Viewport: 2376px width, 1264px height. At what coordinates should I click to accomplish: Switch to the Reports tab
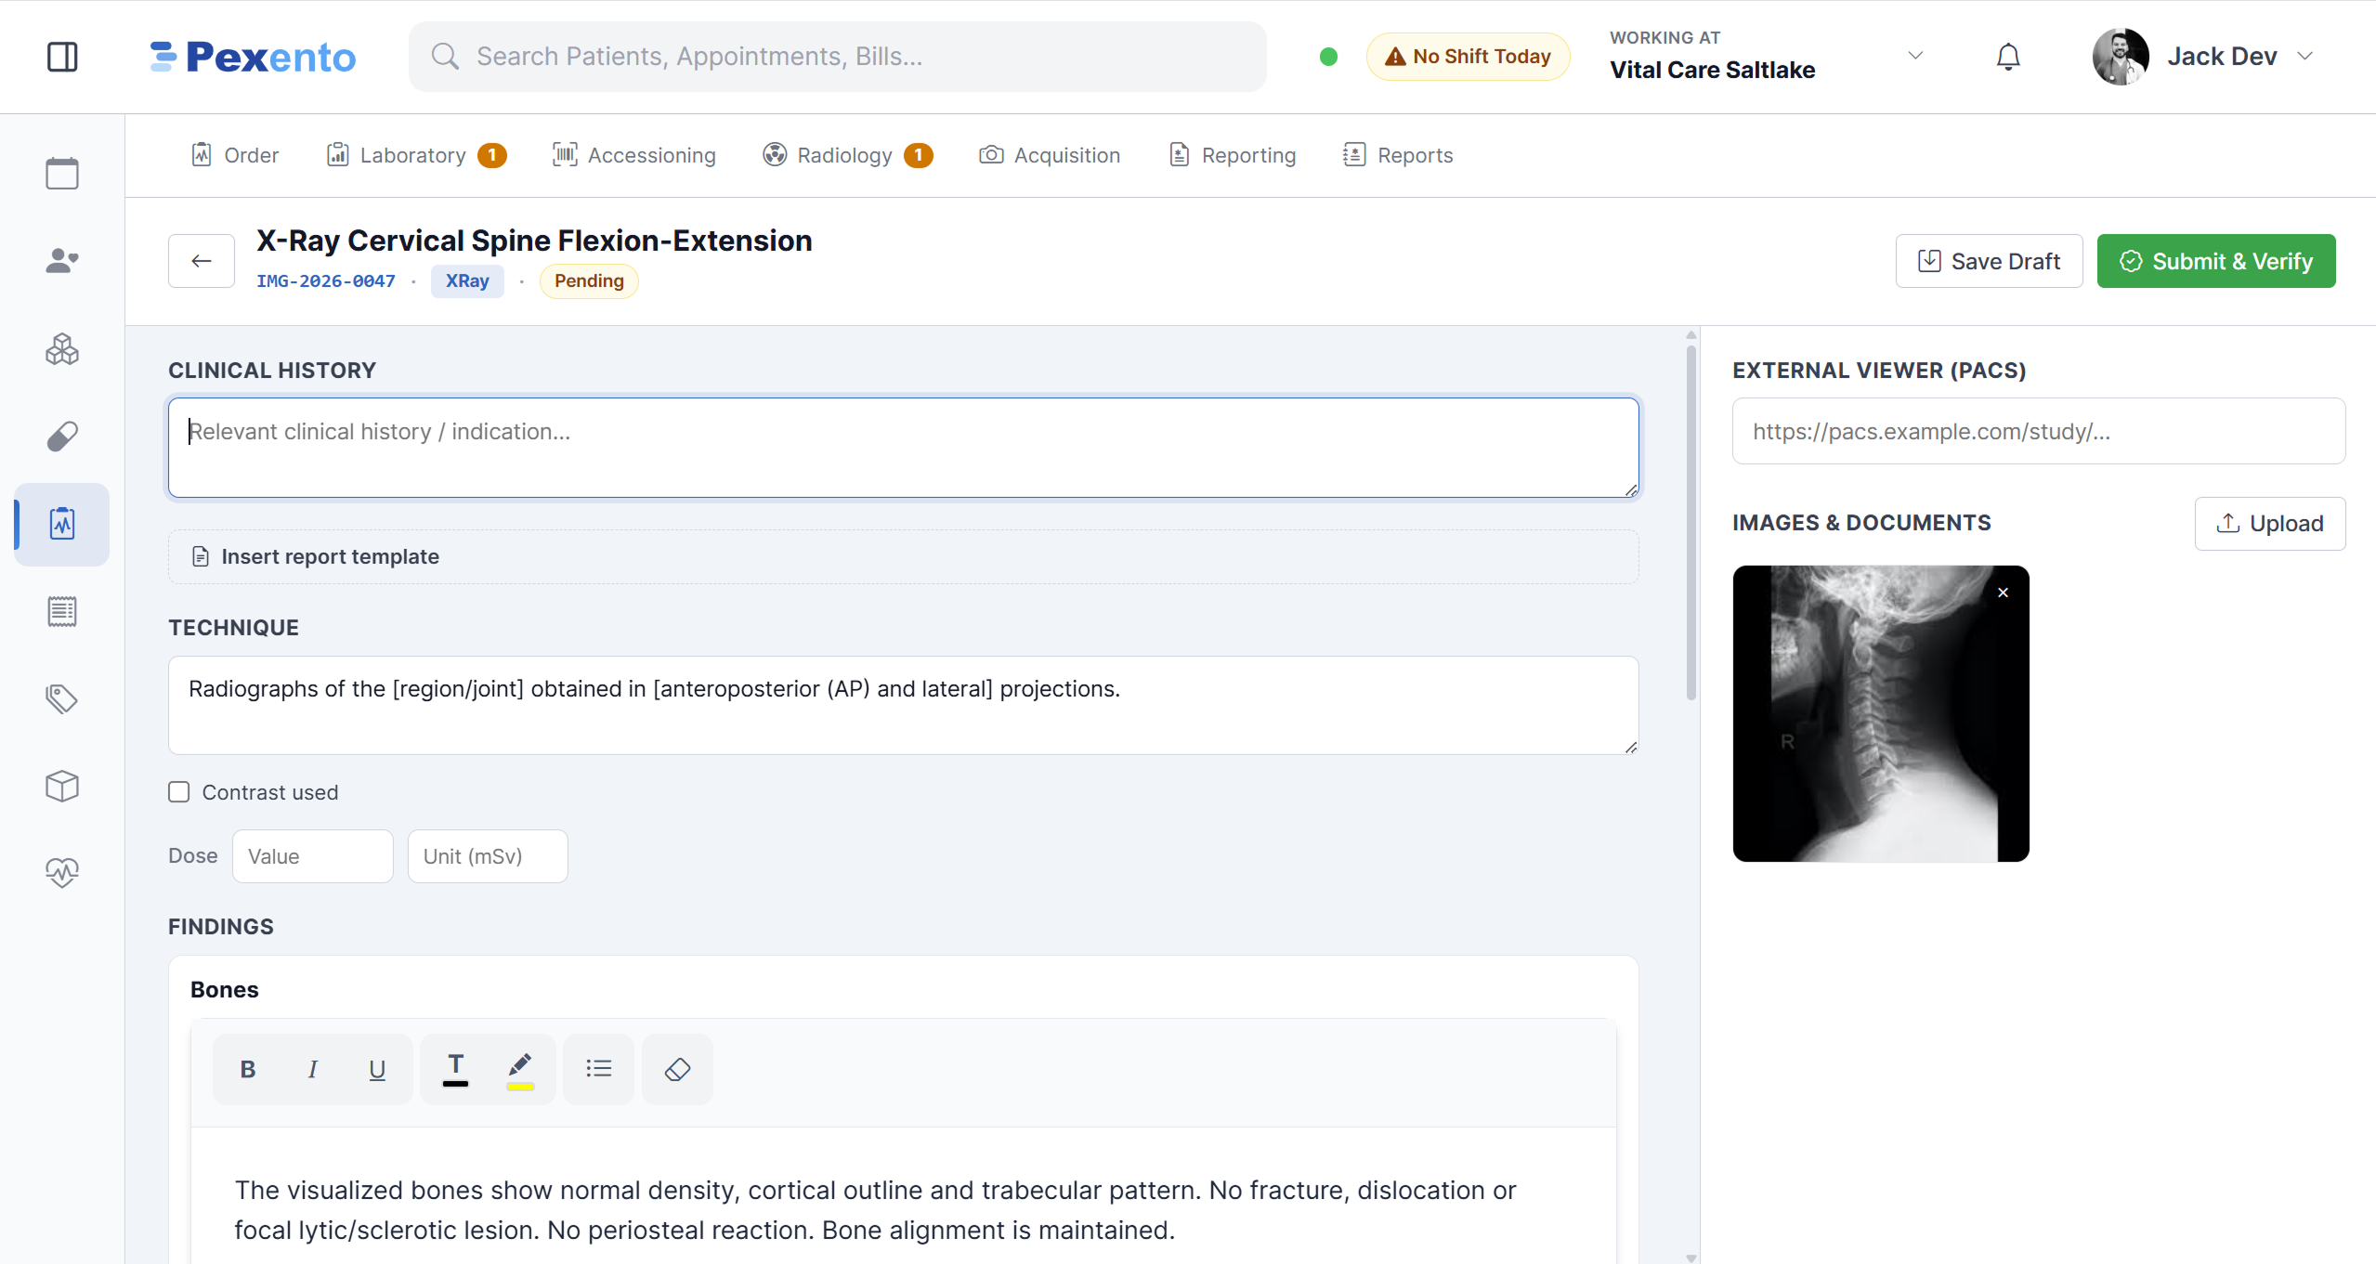1398,155
